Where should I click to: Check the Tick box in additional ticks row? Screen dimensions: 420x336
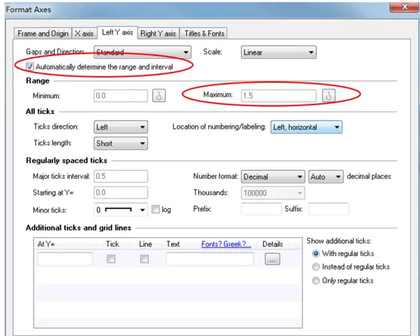pyautogui.click(x=112, y=259)
